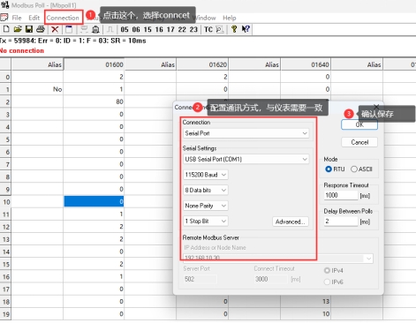This screenshot has width=416, height=323.
Task: Click the red X toolbar icon
Action: click(x=55, y=29)
